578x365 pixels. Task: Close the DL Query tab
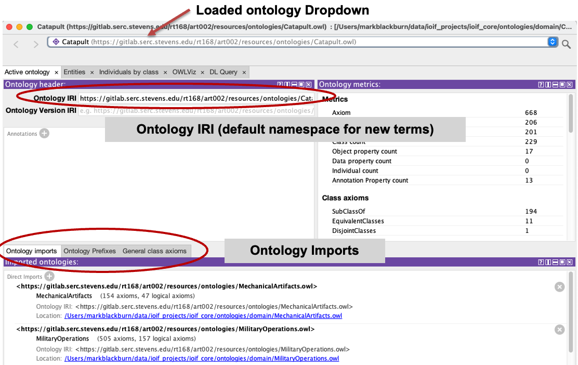tap(244, 72)
